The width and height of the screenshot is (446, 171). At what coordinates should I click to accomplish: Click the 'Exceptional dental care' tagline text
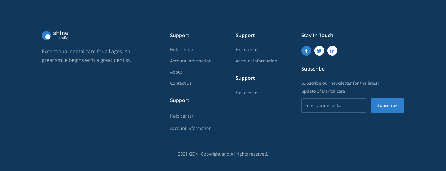[89, 56]
